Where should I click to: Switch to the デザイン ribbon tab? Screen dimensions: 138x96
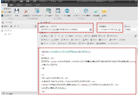[x=19, y=5]
